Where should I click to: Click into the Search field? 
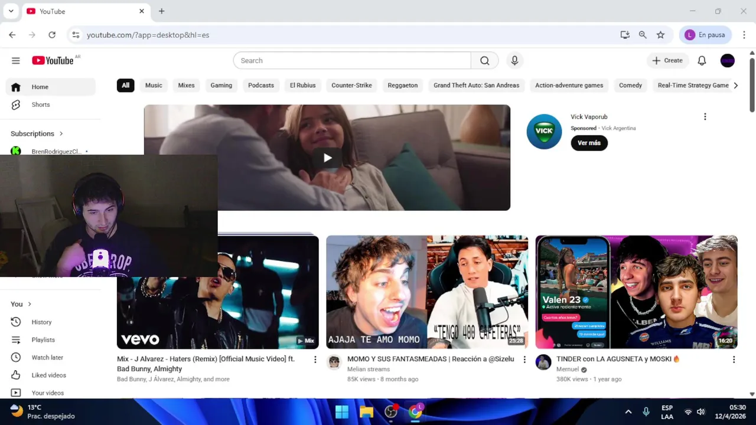click(352, 60)
